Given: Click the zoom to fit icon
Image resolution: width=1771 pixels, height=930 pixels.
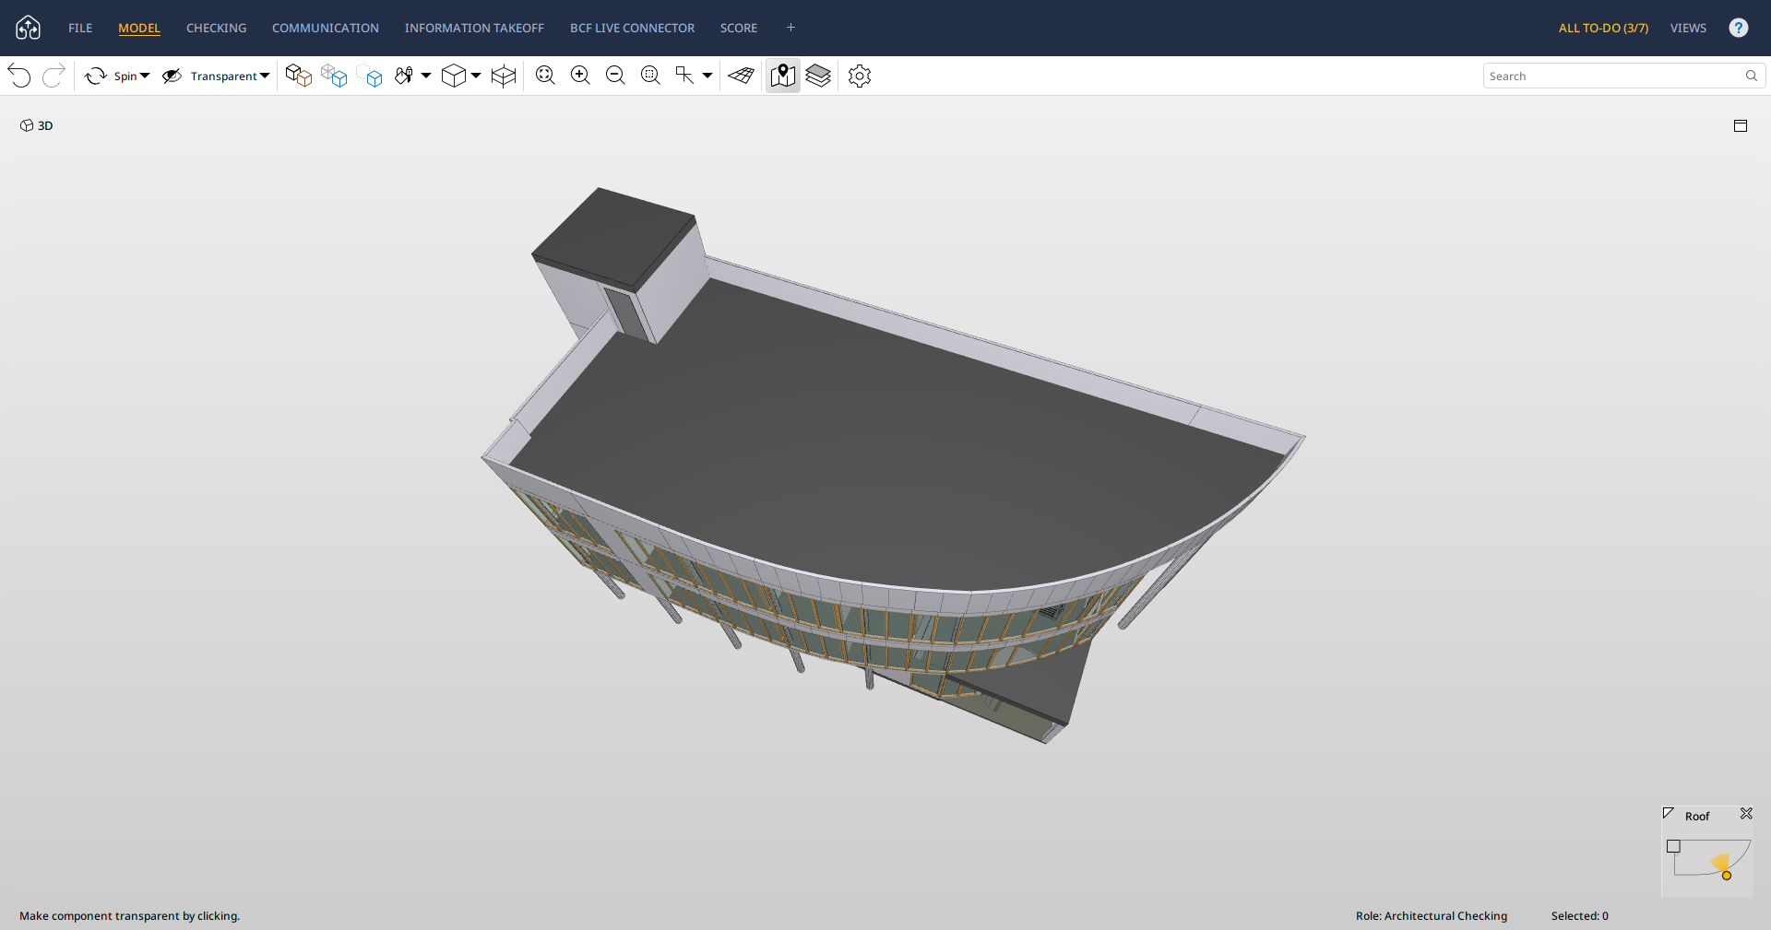Looking at the screenshot, I should point(545,76).
